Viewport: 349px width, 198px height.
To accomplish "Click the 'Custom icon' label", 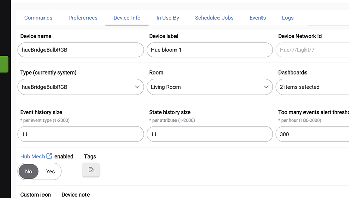I will click(35, 195).
